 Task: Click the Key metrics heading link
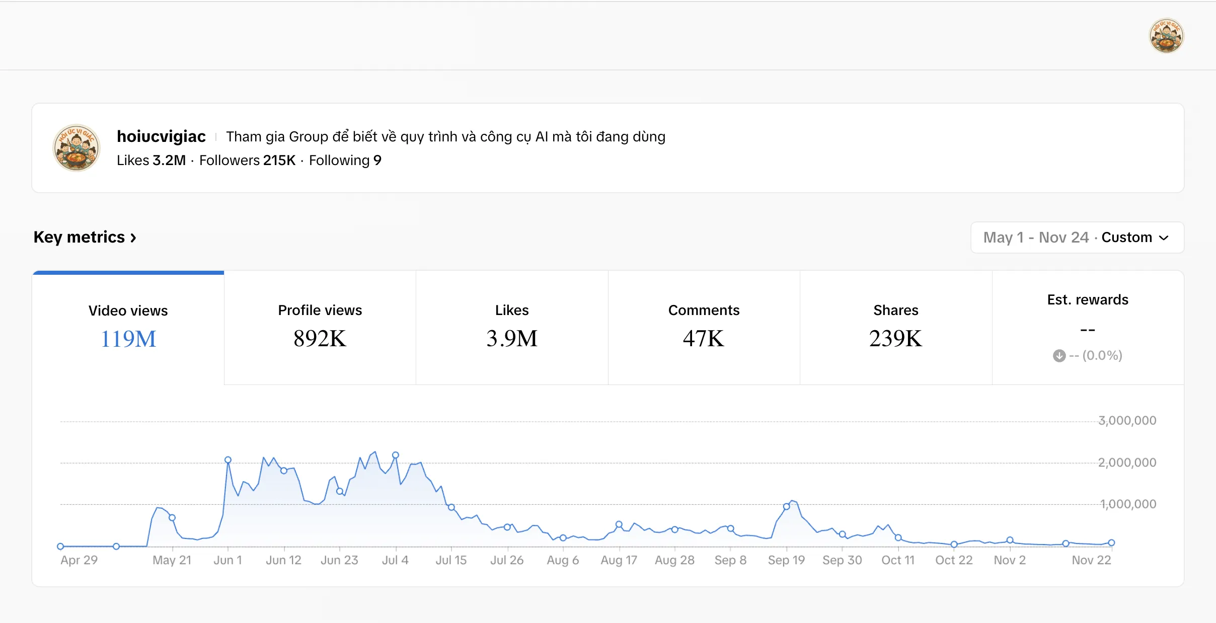click(79, 237)
